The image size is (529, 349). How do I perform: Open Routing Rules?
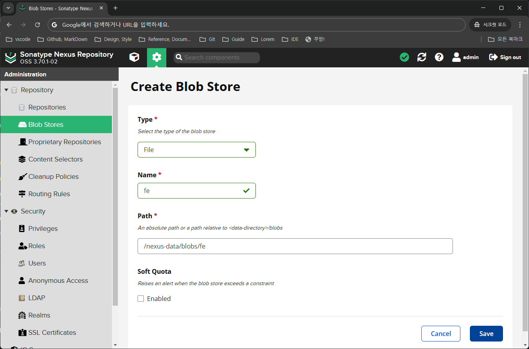(56, 194)
